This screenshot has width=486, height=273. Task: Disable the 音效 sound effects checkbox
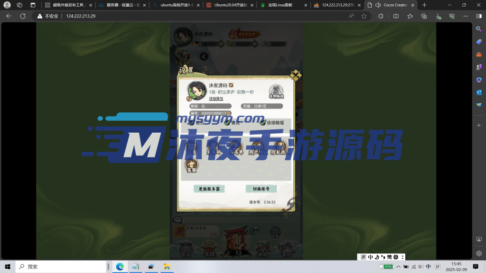click(227, 122)
